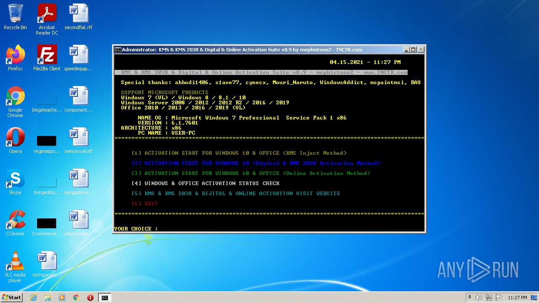Open the Action Center flag icon
The height and width of the screenshot is (303, 539).
(499, 298)
